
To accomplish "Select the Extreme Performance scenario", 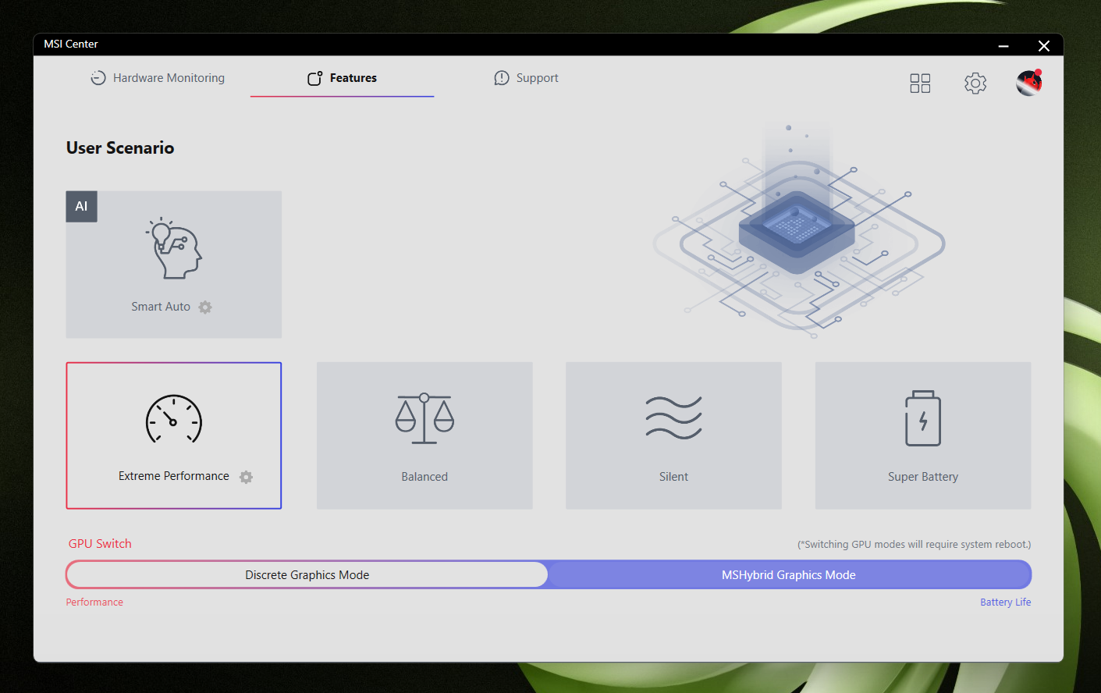I will point(174,435).
